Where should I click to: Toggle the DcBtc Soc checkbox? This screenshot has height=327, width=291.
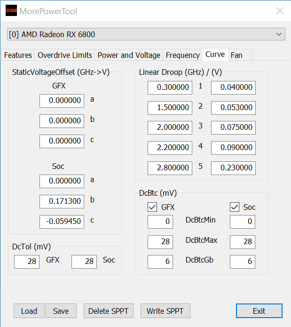235,207
